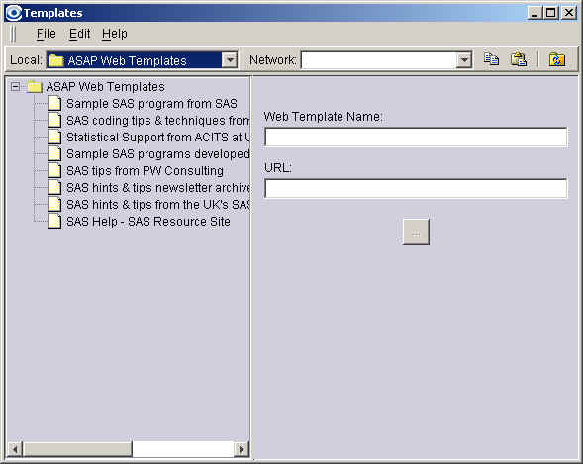The width and height of the screenshot is (583, 464).
Task: Click the page icon beside SAS hints newsletter archive
Action: [54, 188]
